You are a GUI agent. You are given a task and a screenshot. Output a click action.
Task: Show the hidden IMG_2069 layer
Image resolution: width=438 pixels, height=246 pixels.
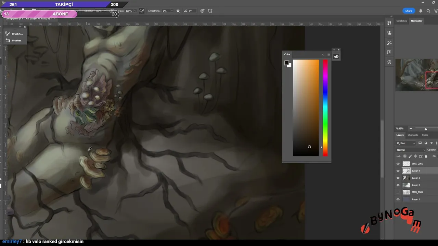pyautogui.click(x=398, y=192)
